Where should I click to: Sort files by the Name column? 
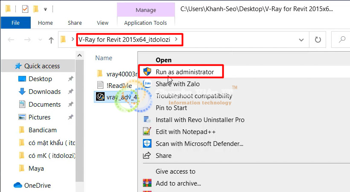104,58
